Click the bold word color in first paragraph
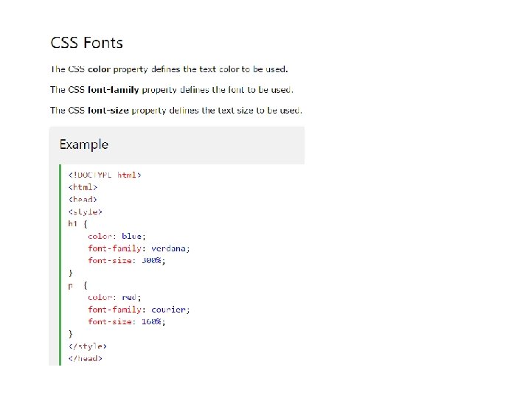 click(x=100, y=69)
